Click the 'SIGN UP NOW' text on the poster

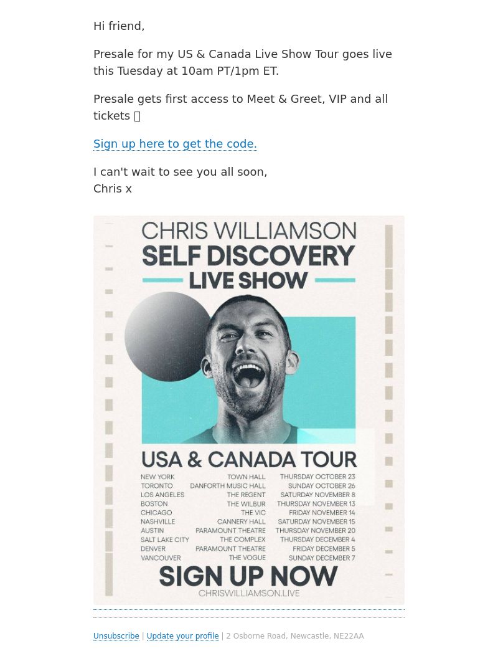pyautogui.click(x=248, y=576)
